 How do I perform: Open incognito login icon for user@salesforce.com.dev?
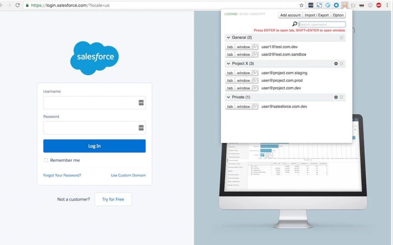point(255,107)
